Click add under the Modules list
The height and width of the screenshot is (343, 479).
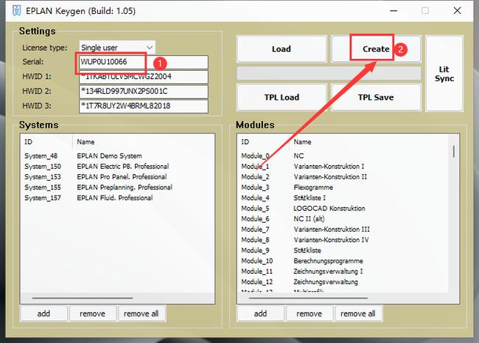[261, 313]
